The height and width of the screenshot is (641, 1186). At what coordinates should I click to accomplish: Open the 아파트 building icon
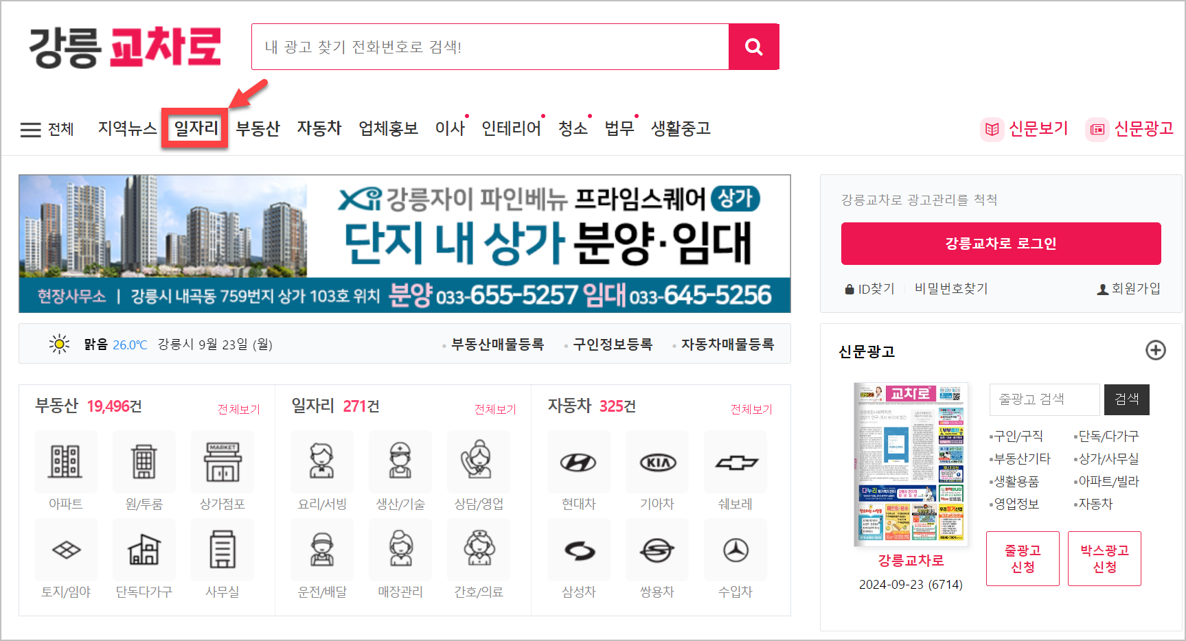66,461
